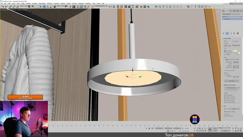Viewport: 243px width, 137px height.
Task: Select Kelvin temp color radio button
Action: 225,53
